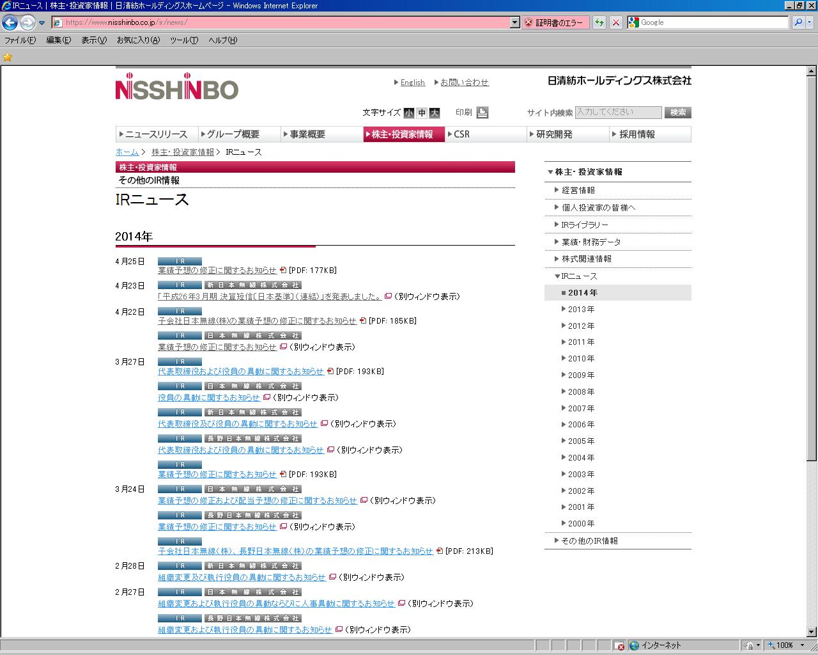818x655 pixels.
Task: Click the magnifier search button in toolbar
Action: coord(798,22)
